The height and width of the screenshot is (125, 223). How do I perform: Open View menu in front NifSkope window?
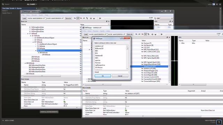point(90,31)
